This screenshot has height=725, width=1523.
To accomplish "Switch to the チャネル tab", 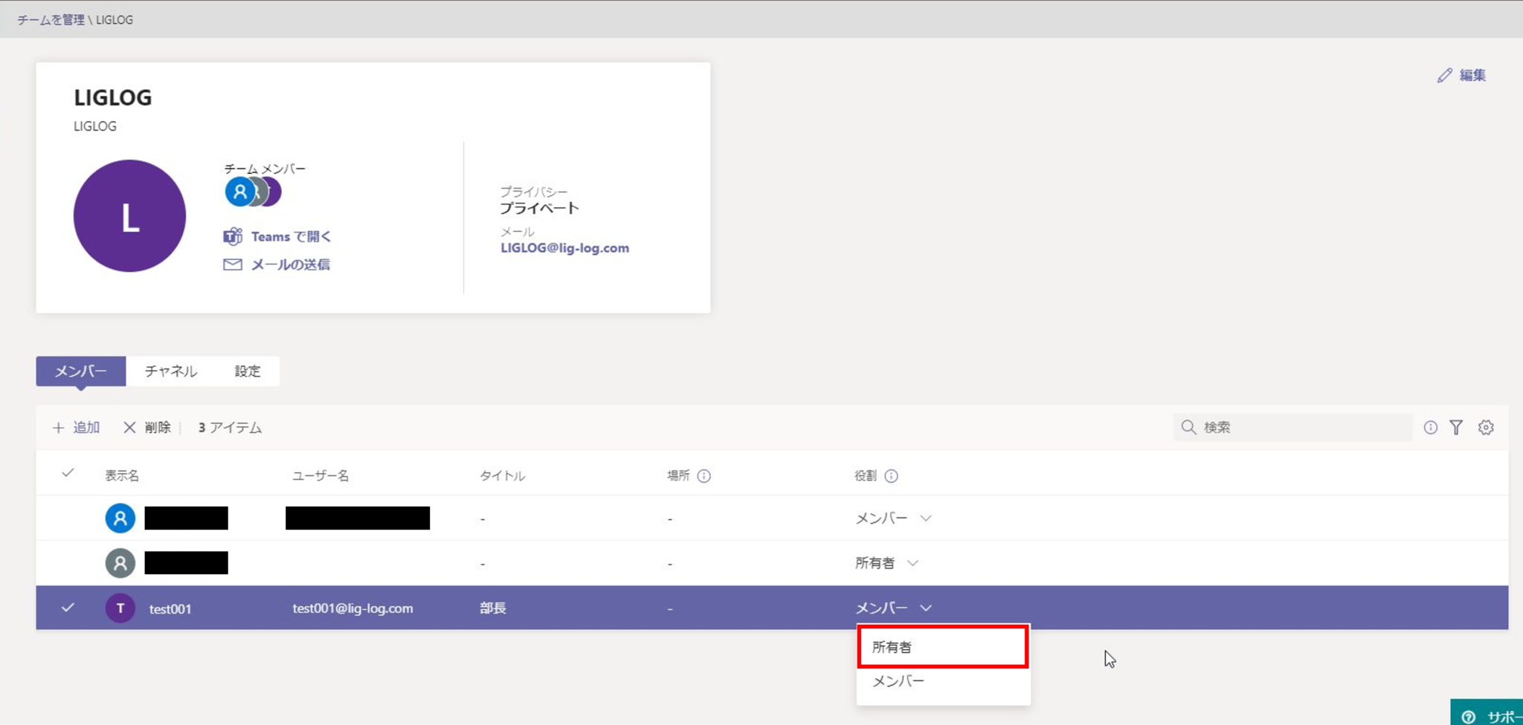I will tap(172, 371).
